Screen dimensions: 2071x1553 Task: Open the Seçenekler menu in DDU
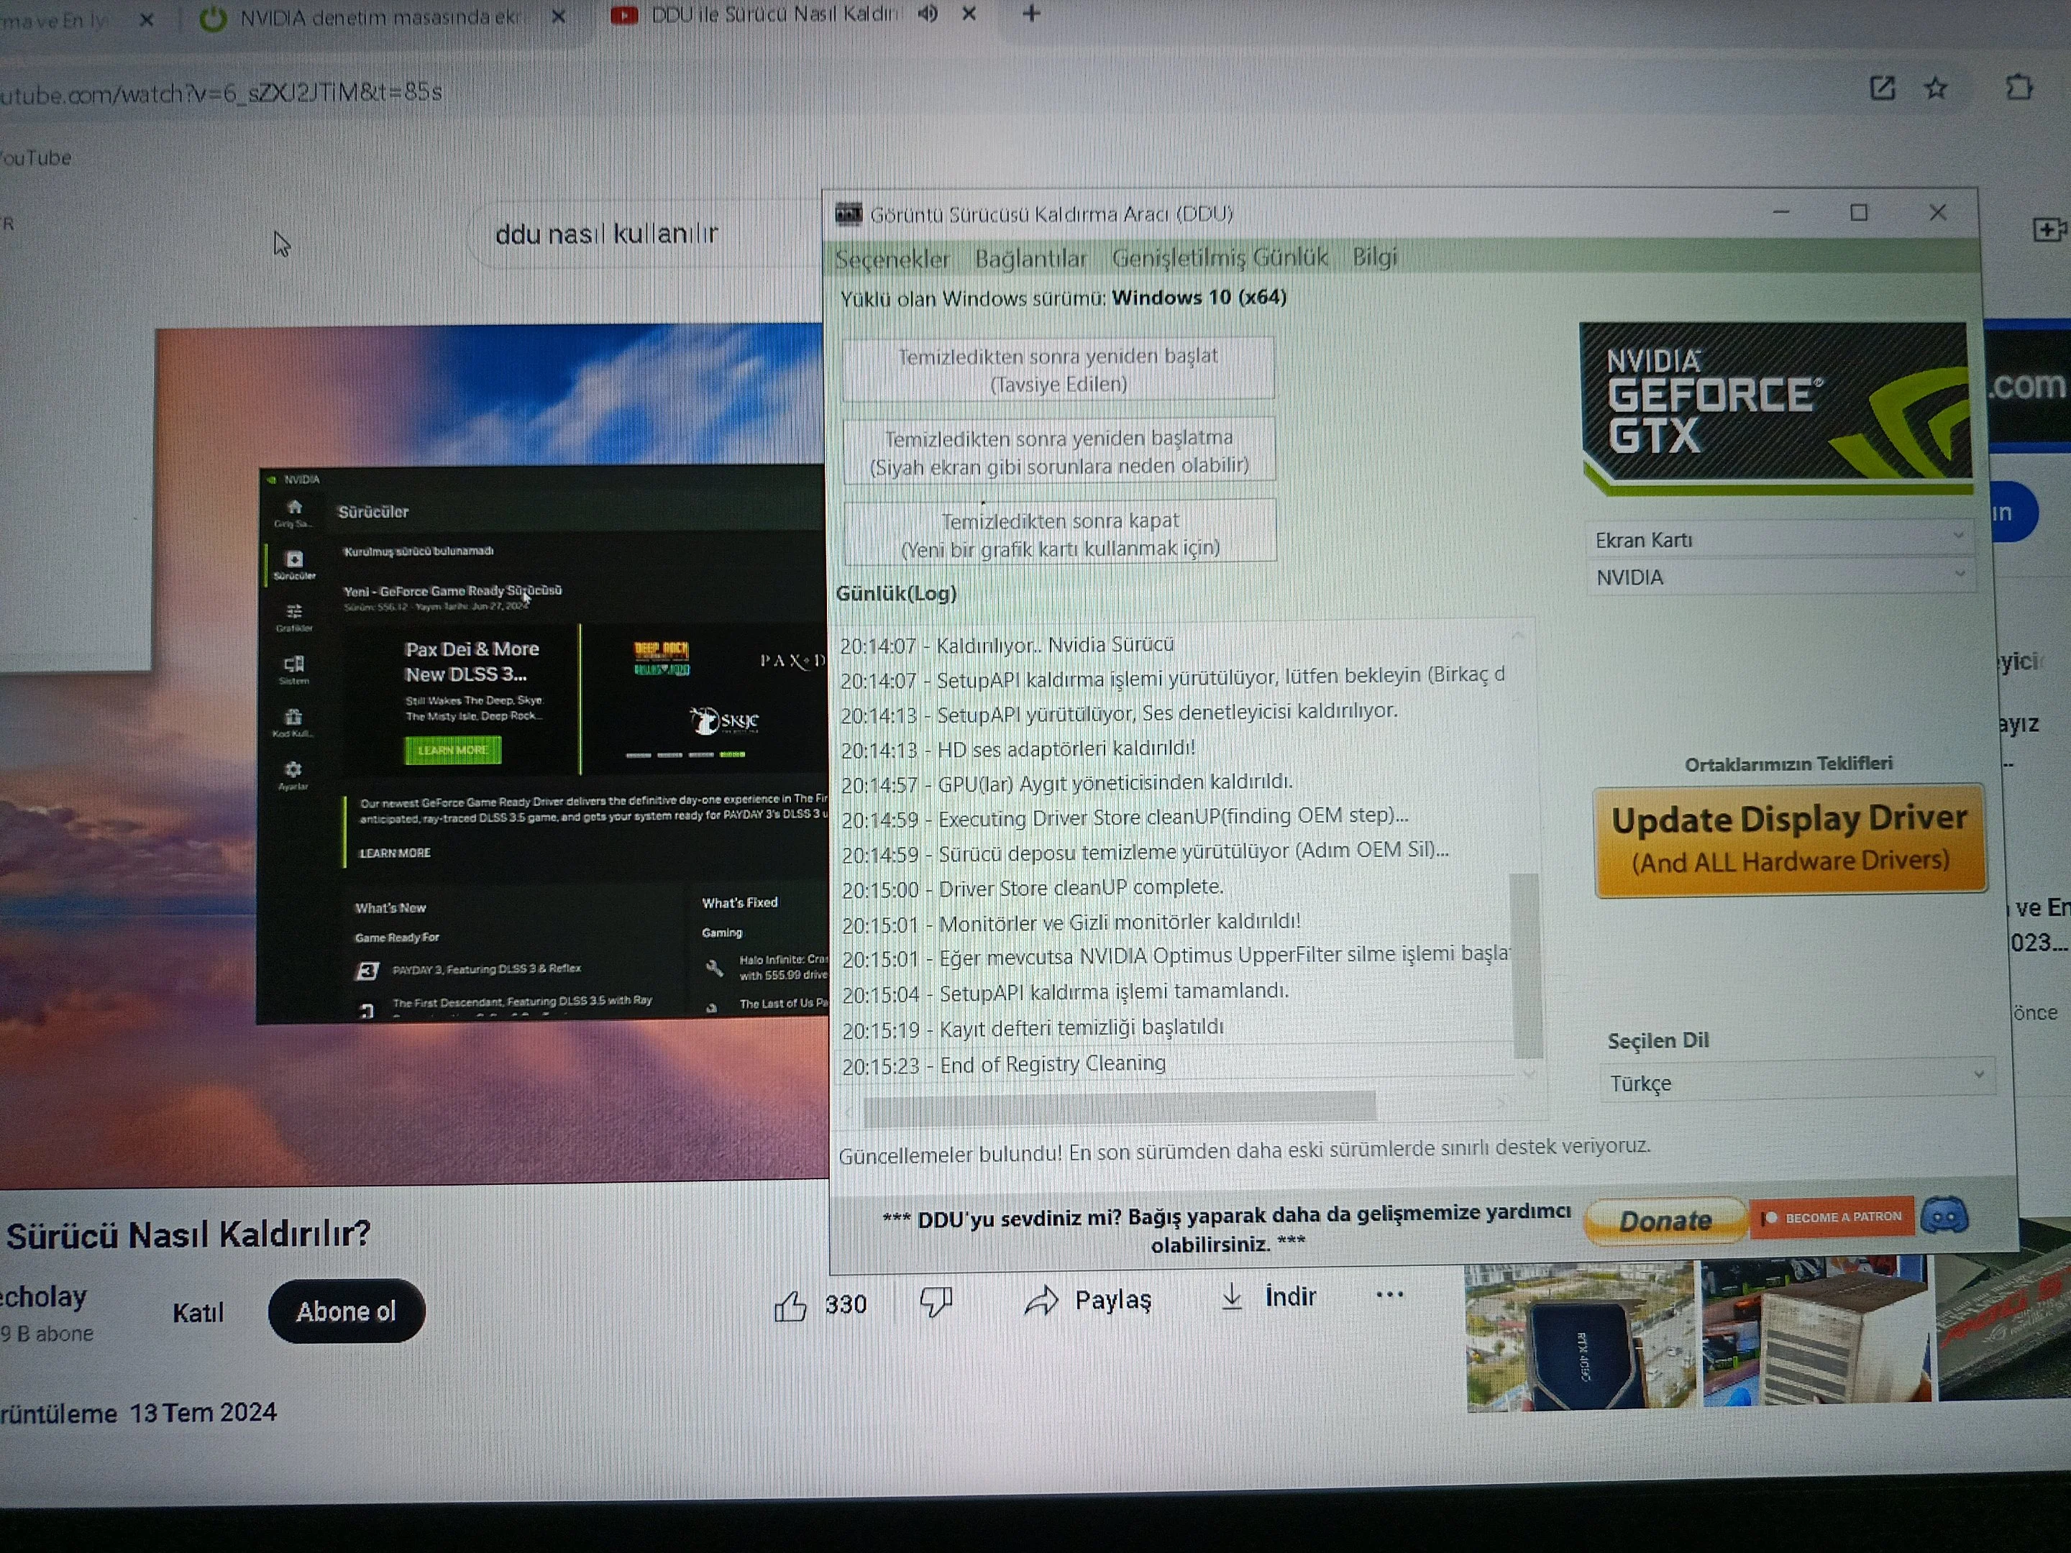click(891, 258)
